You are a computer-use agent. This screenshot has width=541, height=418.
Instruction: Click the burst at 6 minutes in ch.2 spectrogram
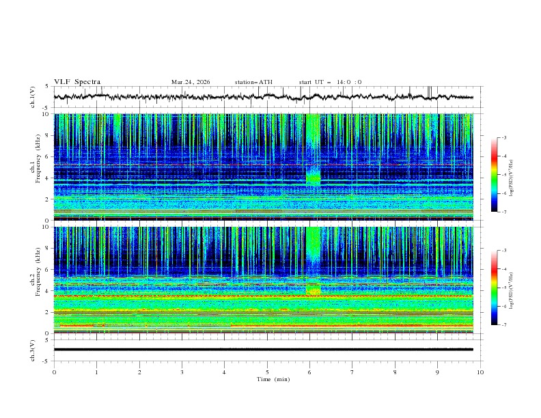point(314,261)
